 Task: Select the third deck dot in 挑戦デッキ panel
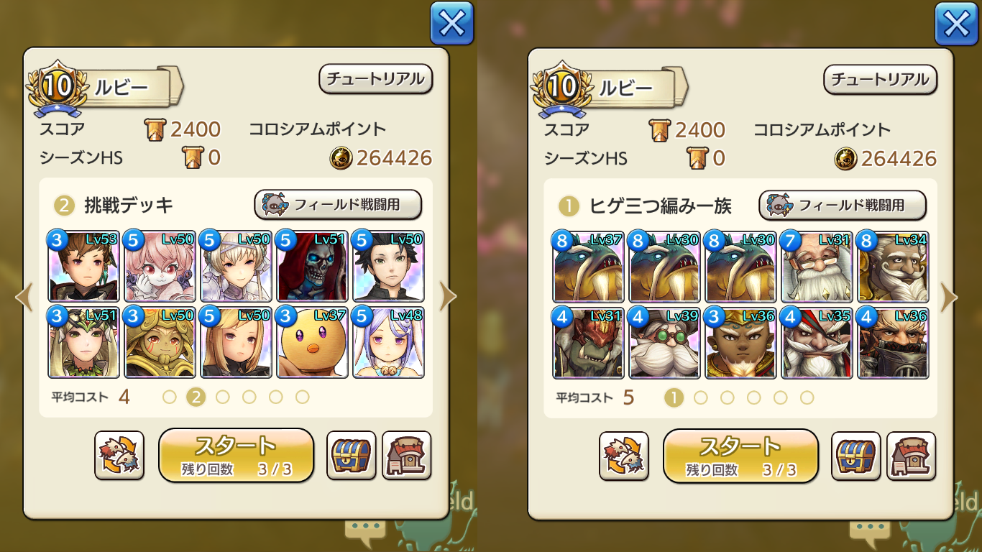[223, 397]
